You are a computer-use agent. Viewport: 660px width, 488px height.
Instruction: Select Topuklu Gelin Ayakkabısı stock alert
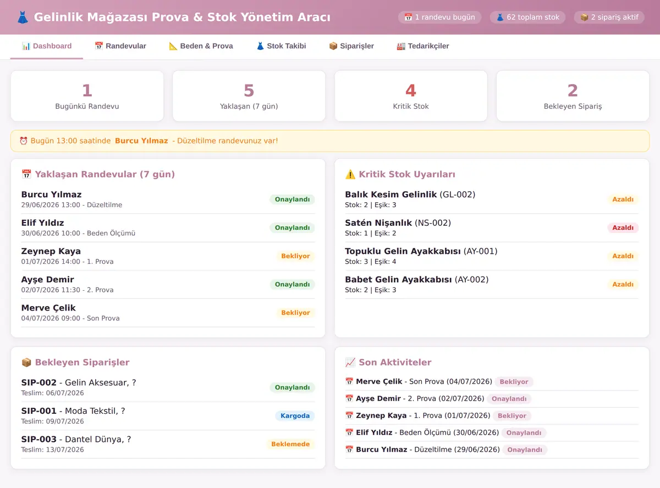(492, 256)
